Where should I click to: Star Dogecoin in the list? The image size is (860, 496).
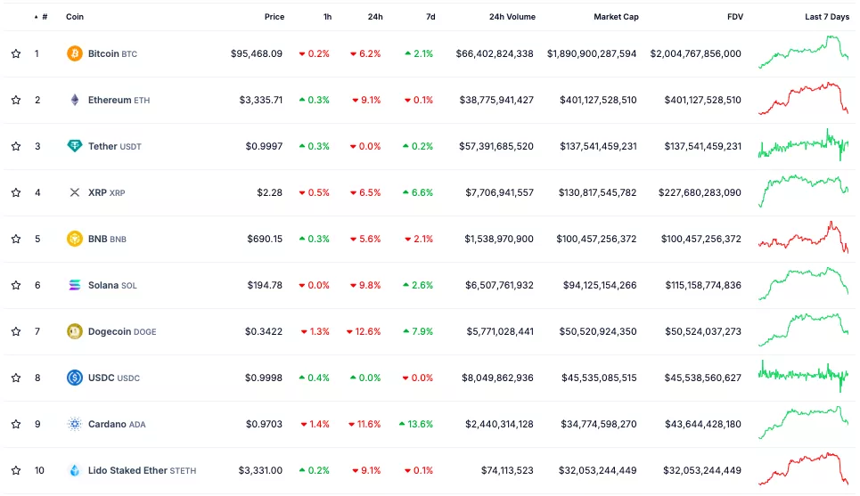16,331
